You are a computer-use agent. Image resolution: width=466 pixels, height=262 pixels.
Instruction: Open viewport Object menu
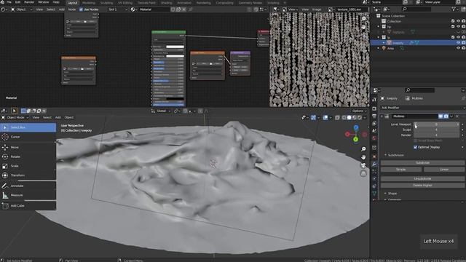(x=69, y=118)
